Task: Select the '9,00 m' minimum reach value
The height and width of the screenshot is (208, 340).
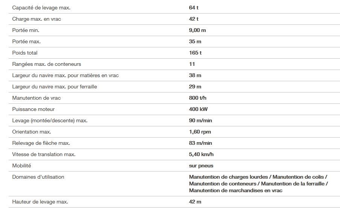Action: point(197,30)
